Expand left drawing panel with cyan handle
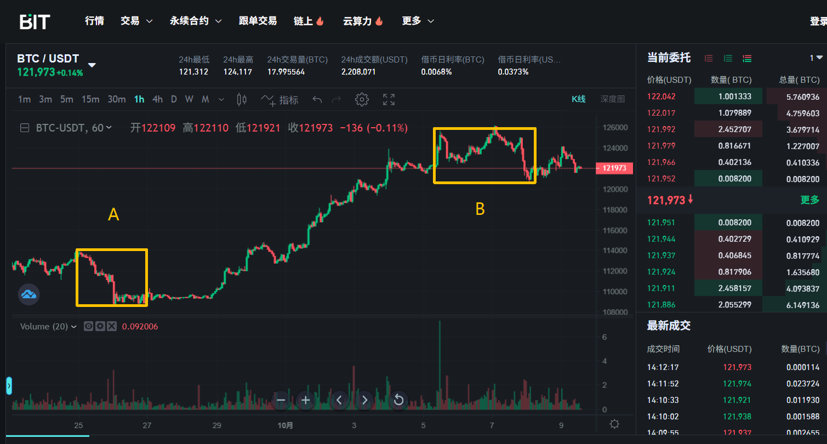The image size is (827, 444). (9, 386)
